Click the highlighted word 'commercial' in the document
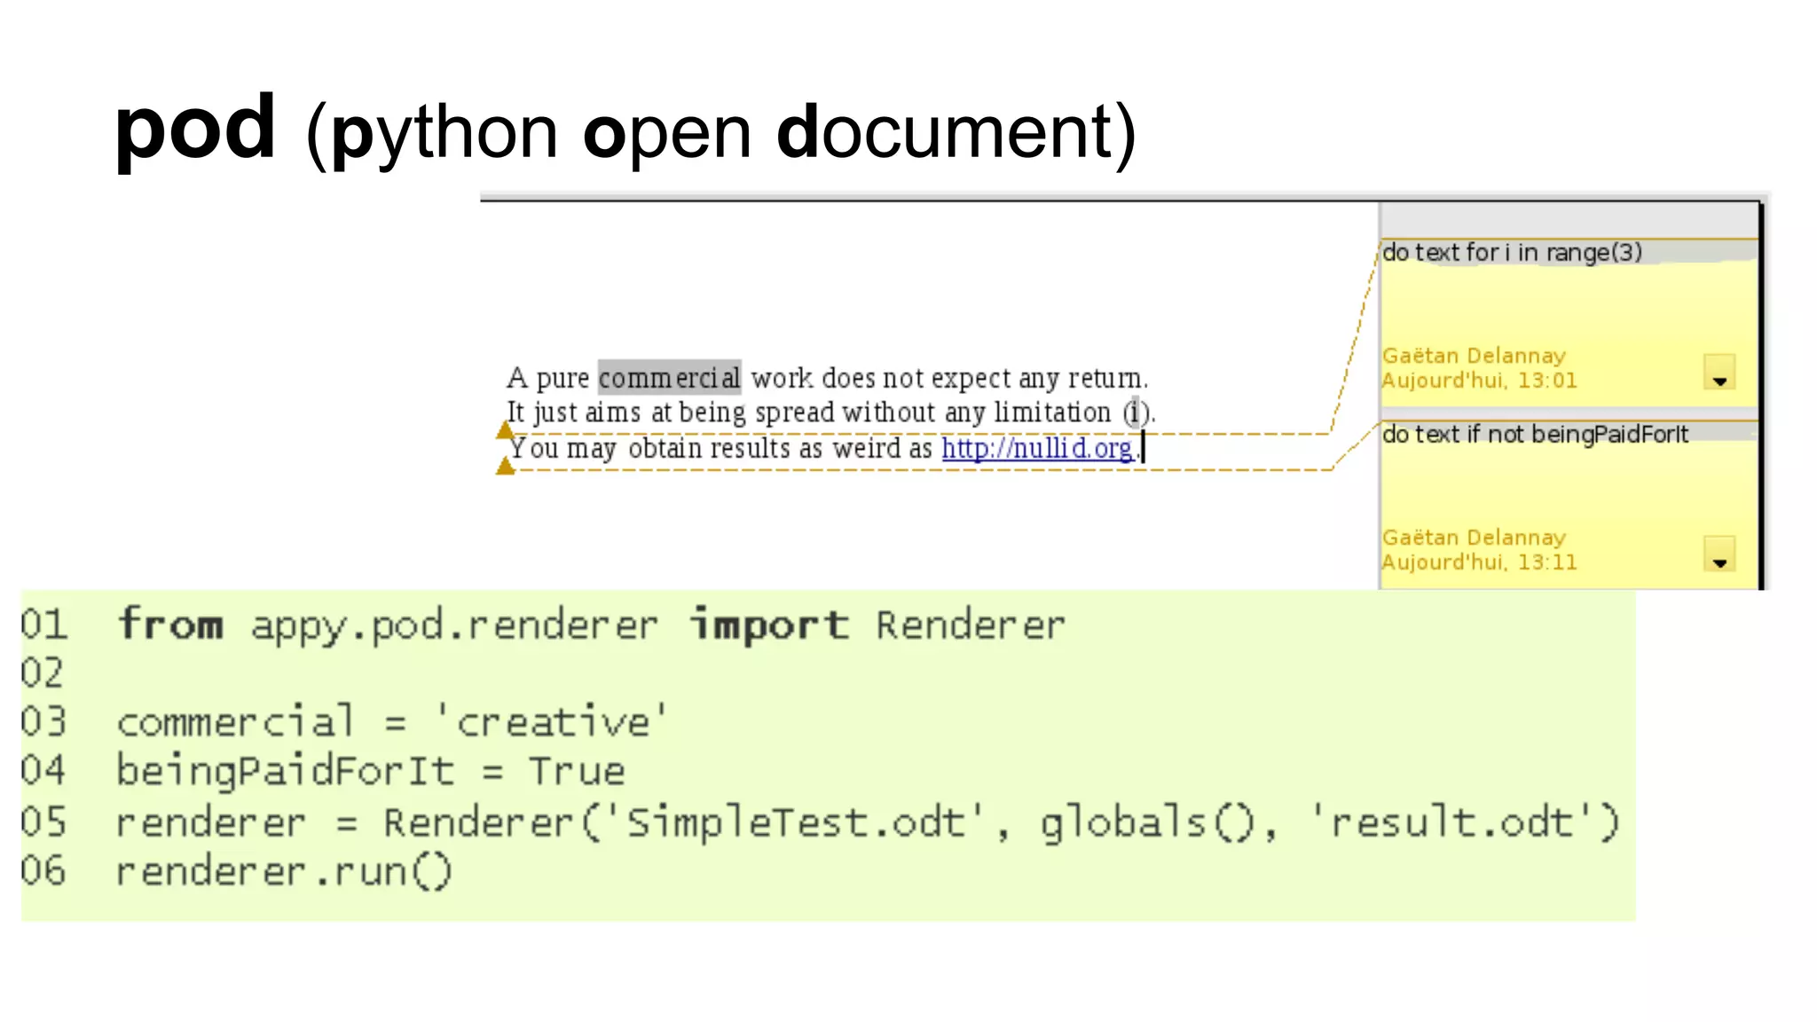The image size is (1817, 1022). coord(669,378)
